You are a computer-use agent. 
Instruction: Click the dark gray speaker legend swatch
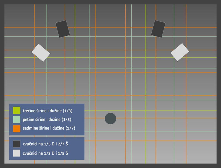pyautogui.click(x=17, y=144)
